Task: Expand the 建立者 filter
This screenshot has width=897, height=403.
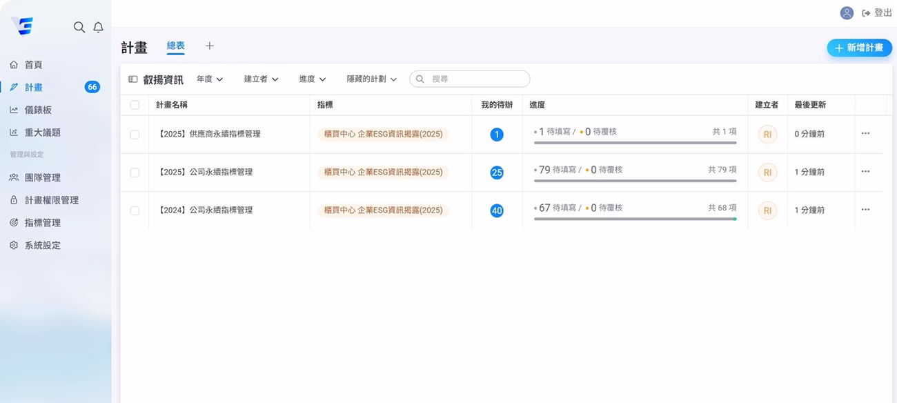Action: pyautogui.click(x=260, y=79)
